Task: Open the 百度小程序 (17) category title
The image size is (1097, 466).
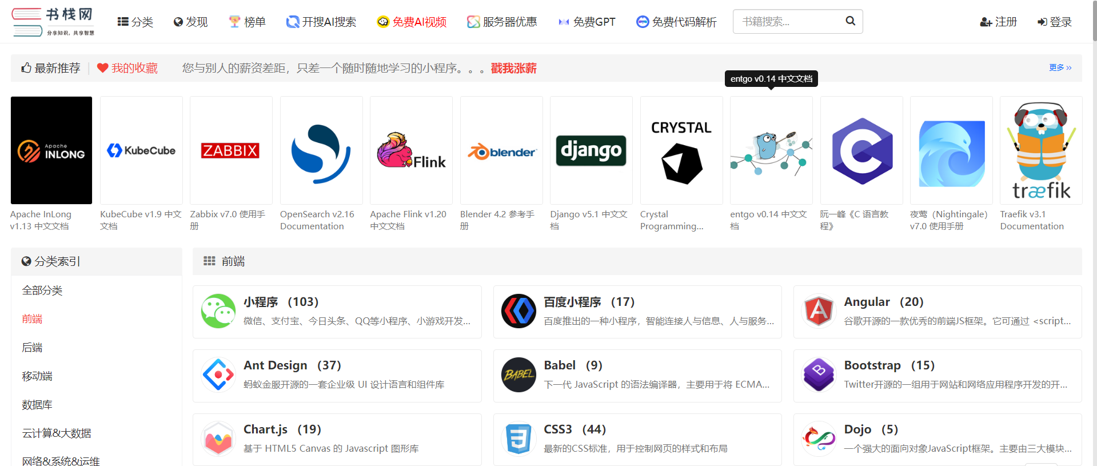Action: pos(589,302)
